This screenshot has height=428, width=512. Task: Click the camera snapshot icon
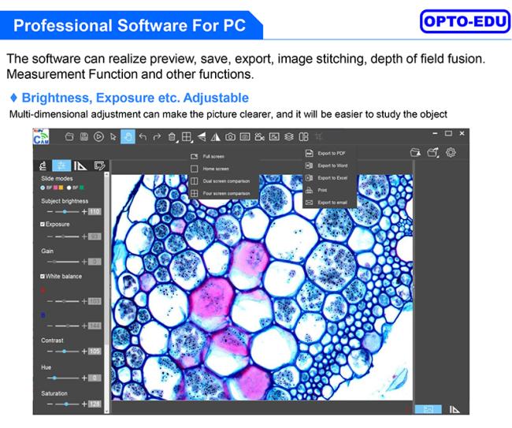pyautogui.click(x=230, y=136)
